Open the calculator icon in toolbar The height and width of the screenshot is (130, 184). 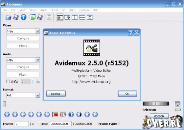point(49,17)
